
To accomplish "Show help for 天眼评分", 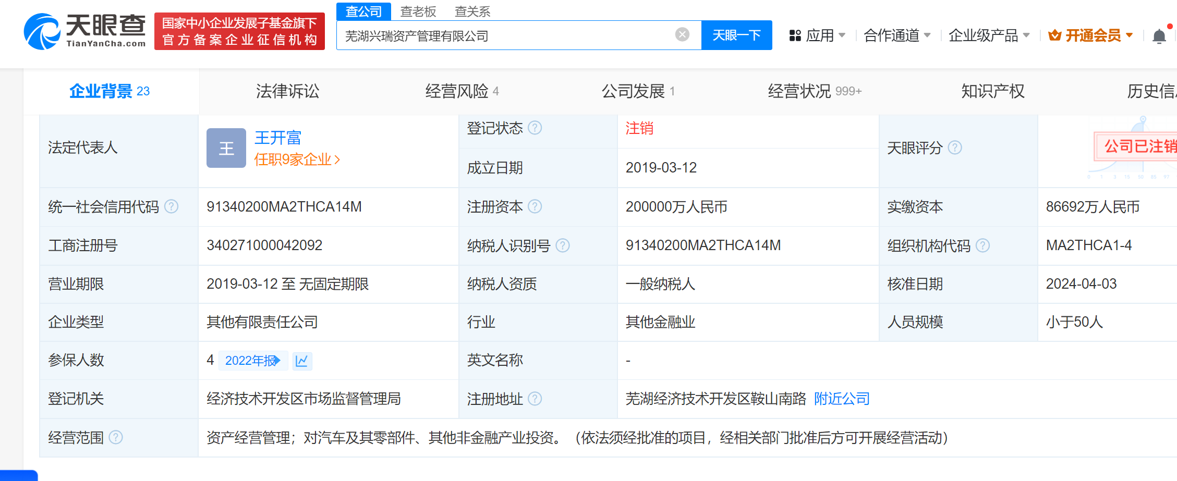I will [955, 148].
